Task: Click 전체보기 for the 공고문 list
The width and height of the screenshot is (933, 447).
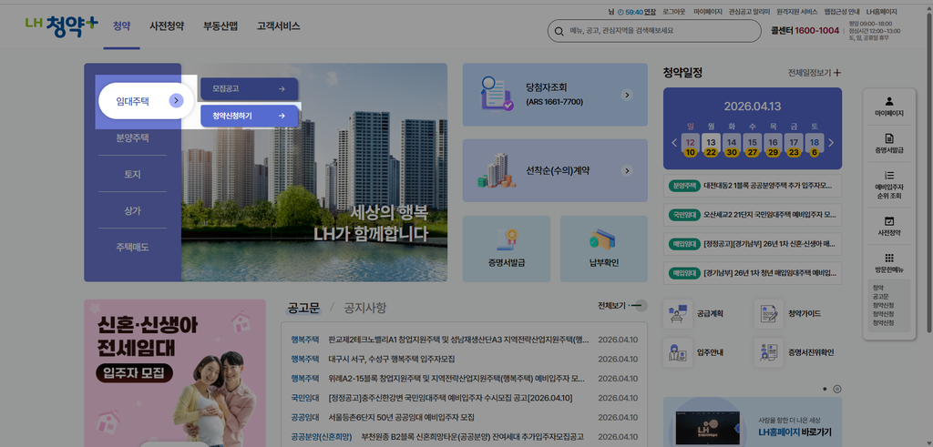Action: [621, 306]
